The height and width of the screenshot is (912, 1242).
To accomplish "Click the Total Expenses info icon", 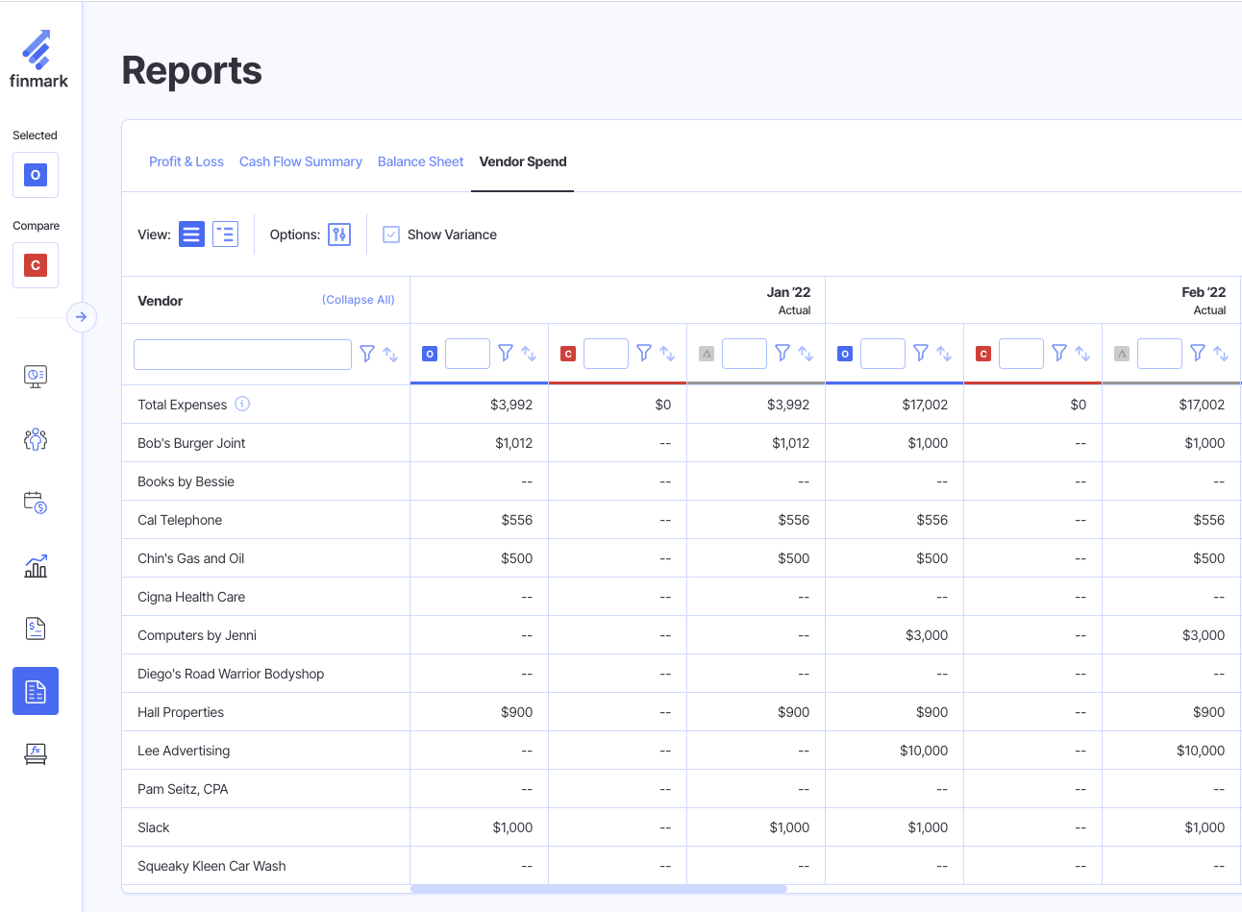I will [242, 404].
